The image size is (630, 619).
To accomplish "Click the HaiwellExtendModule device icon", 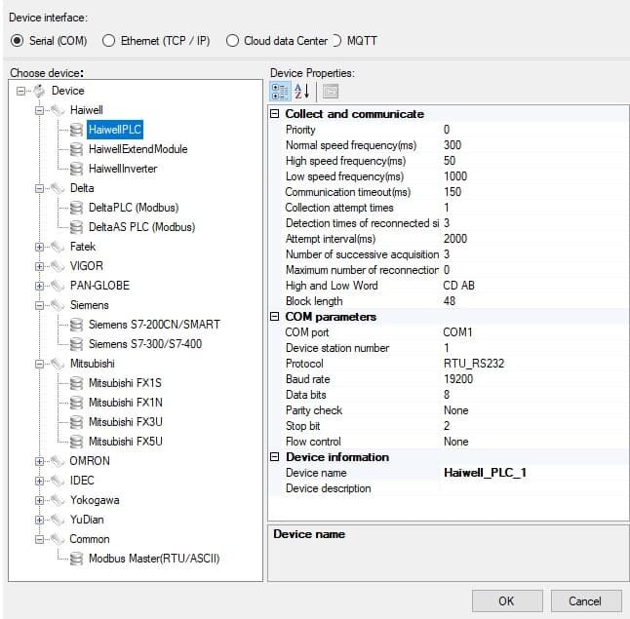I will click(76, 149).
